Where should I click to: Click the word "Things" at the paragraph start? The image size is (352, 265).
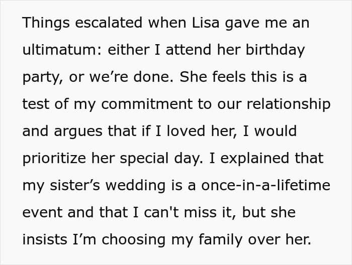click(x=46, y=23)
